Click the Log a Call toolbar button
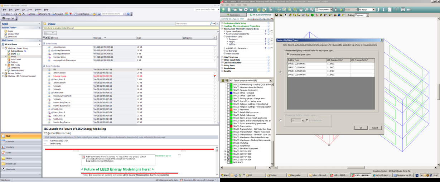 (x=9, y=18)
